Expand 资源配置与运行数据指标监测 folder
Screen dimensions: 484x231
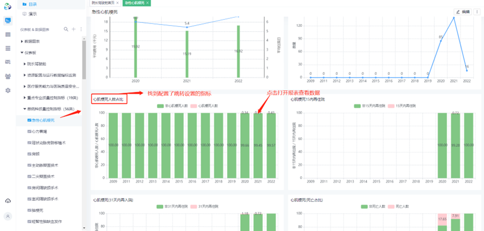coord(25,75)
